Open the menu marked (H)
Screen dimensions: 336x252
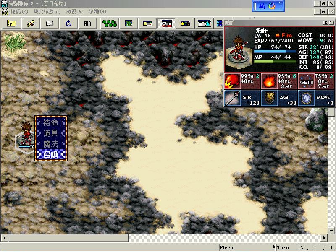(x=97, y=12)
